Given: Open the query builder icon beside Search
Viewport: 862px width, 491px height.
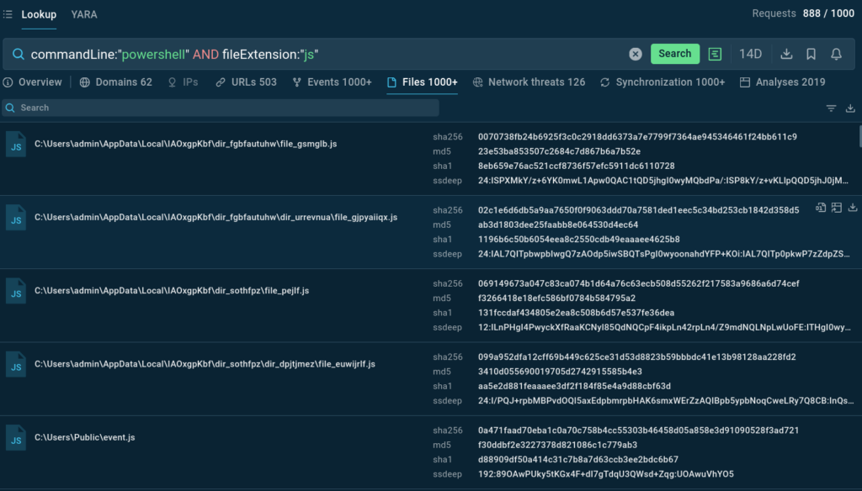Looking at the screenshot, I should [x=715, y=54].
